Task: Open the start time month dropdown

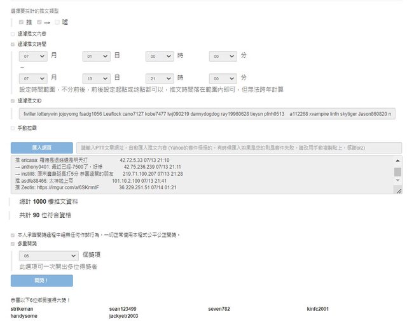Action: click(33, 57)
